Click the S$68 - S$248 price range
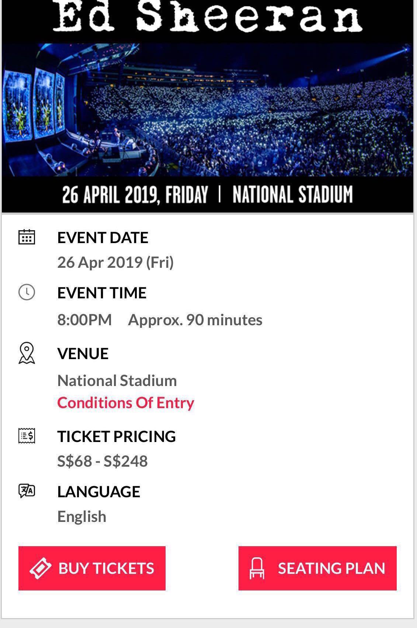The width and height of the screenshot is (417, 628). (102, 460)
